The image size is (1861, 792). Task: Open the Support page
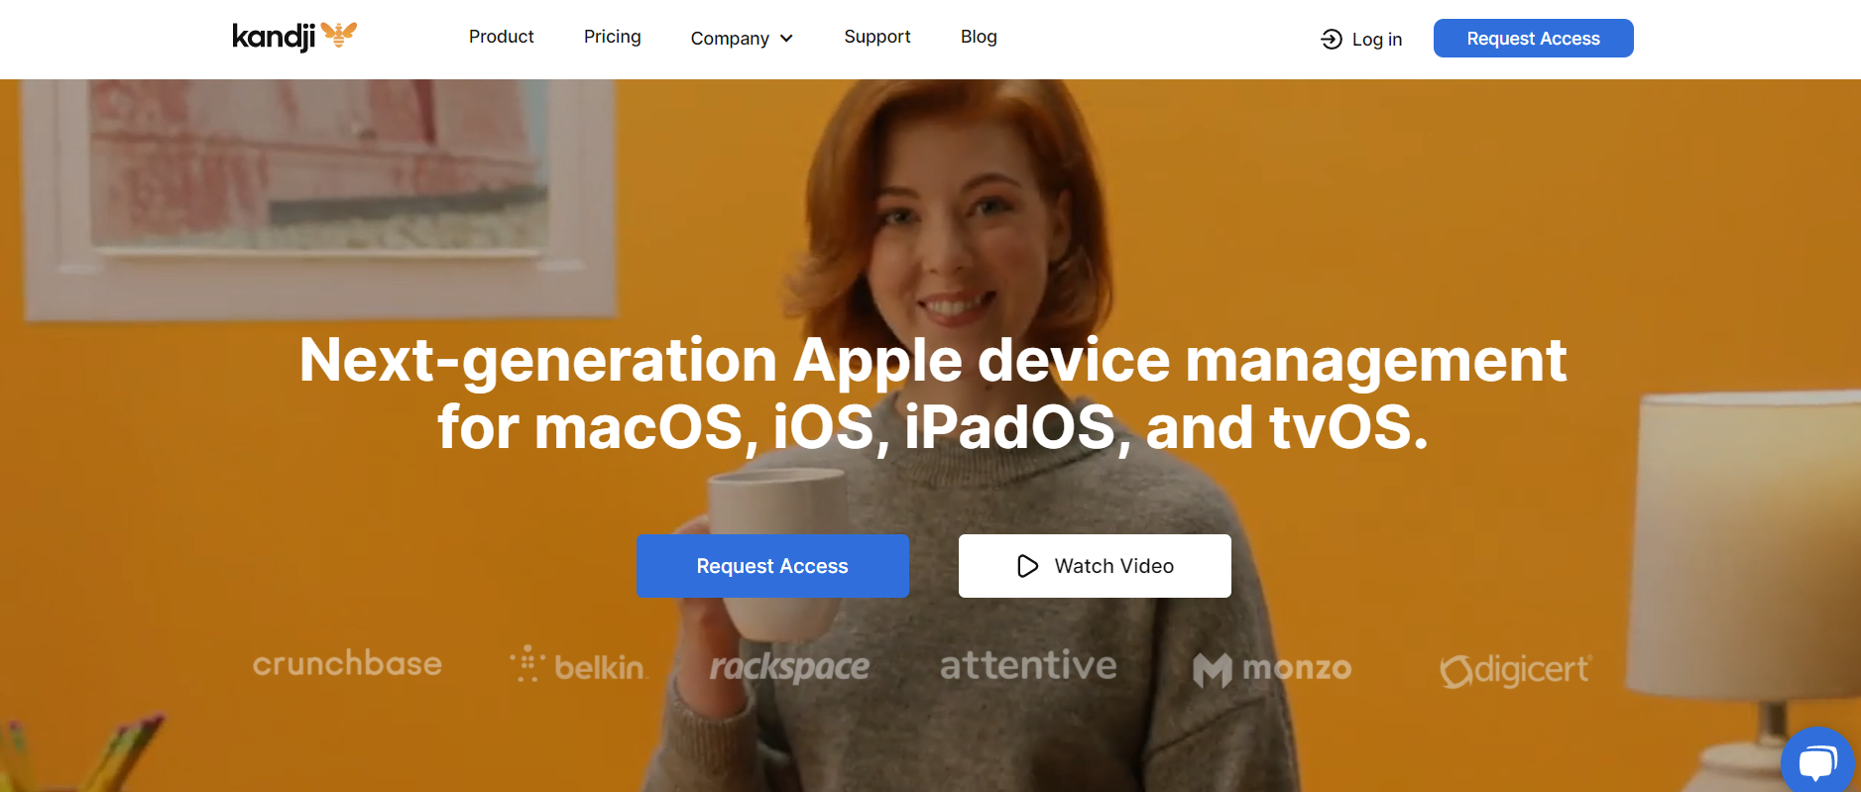[x=876, y=37]
